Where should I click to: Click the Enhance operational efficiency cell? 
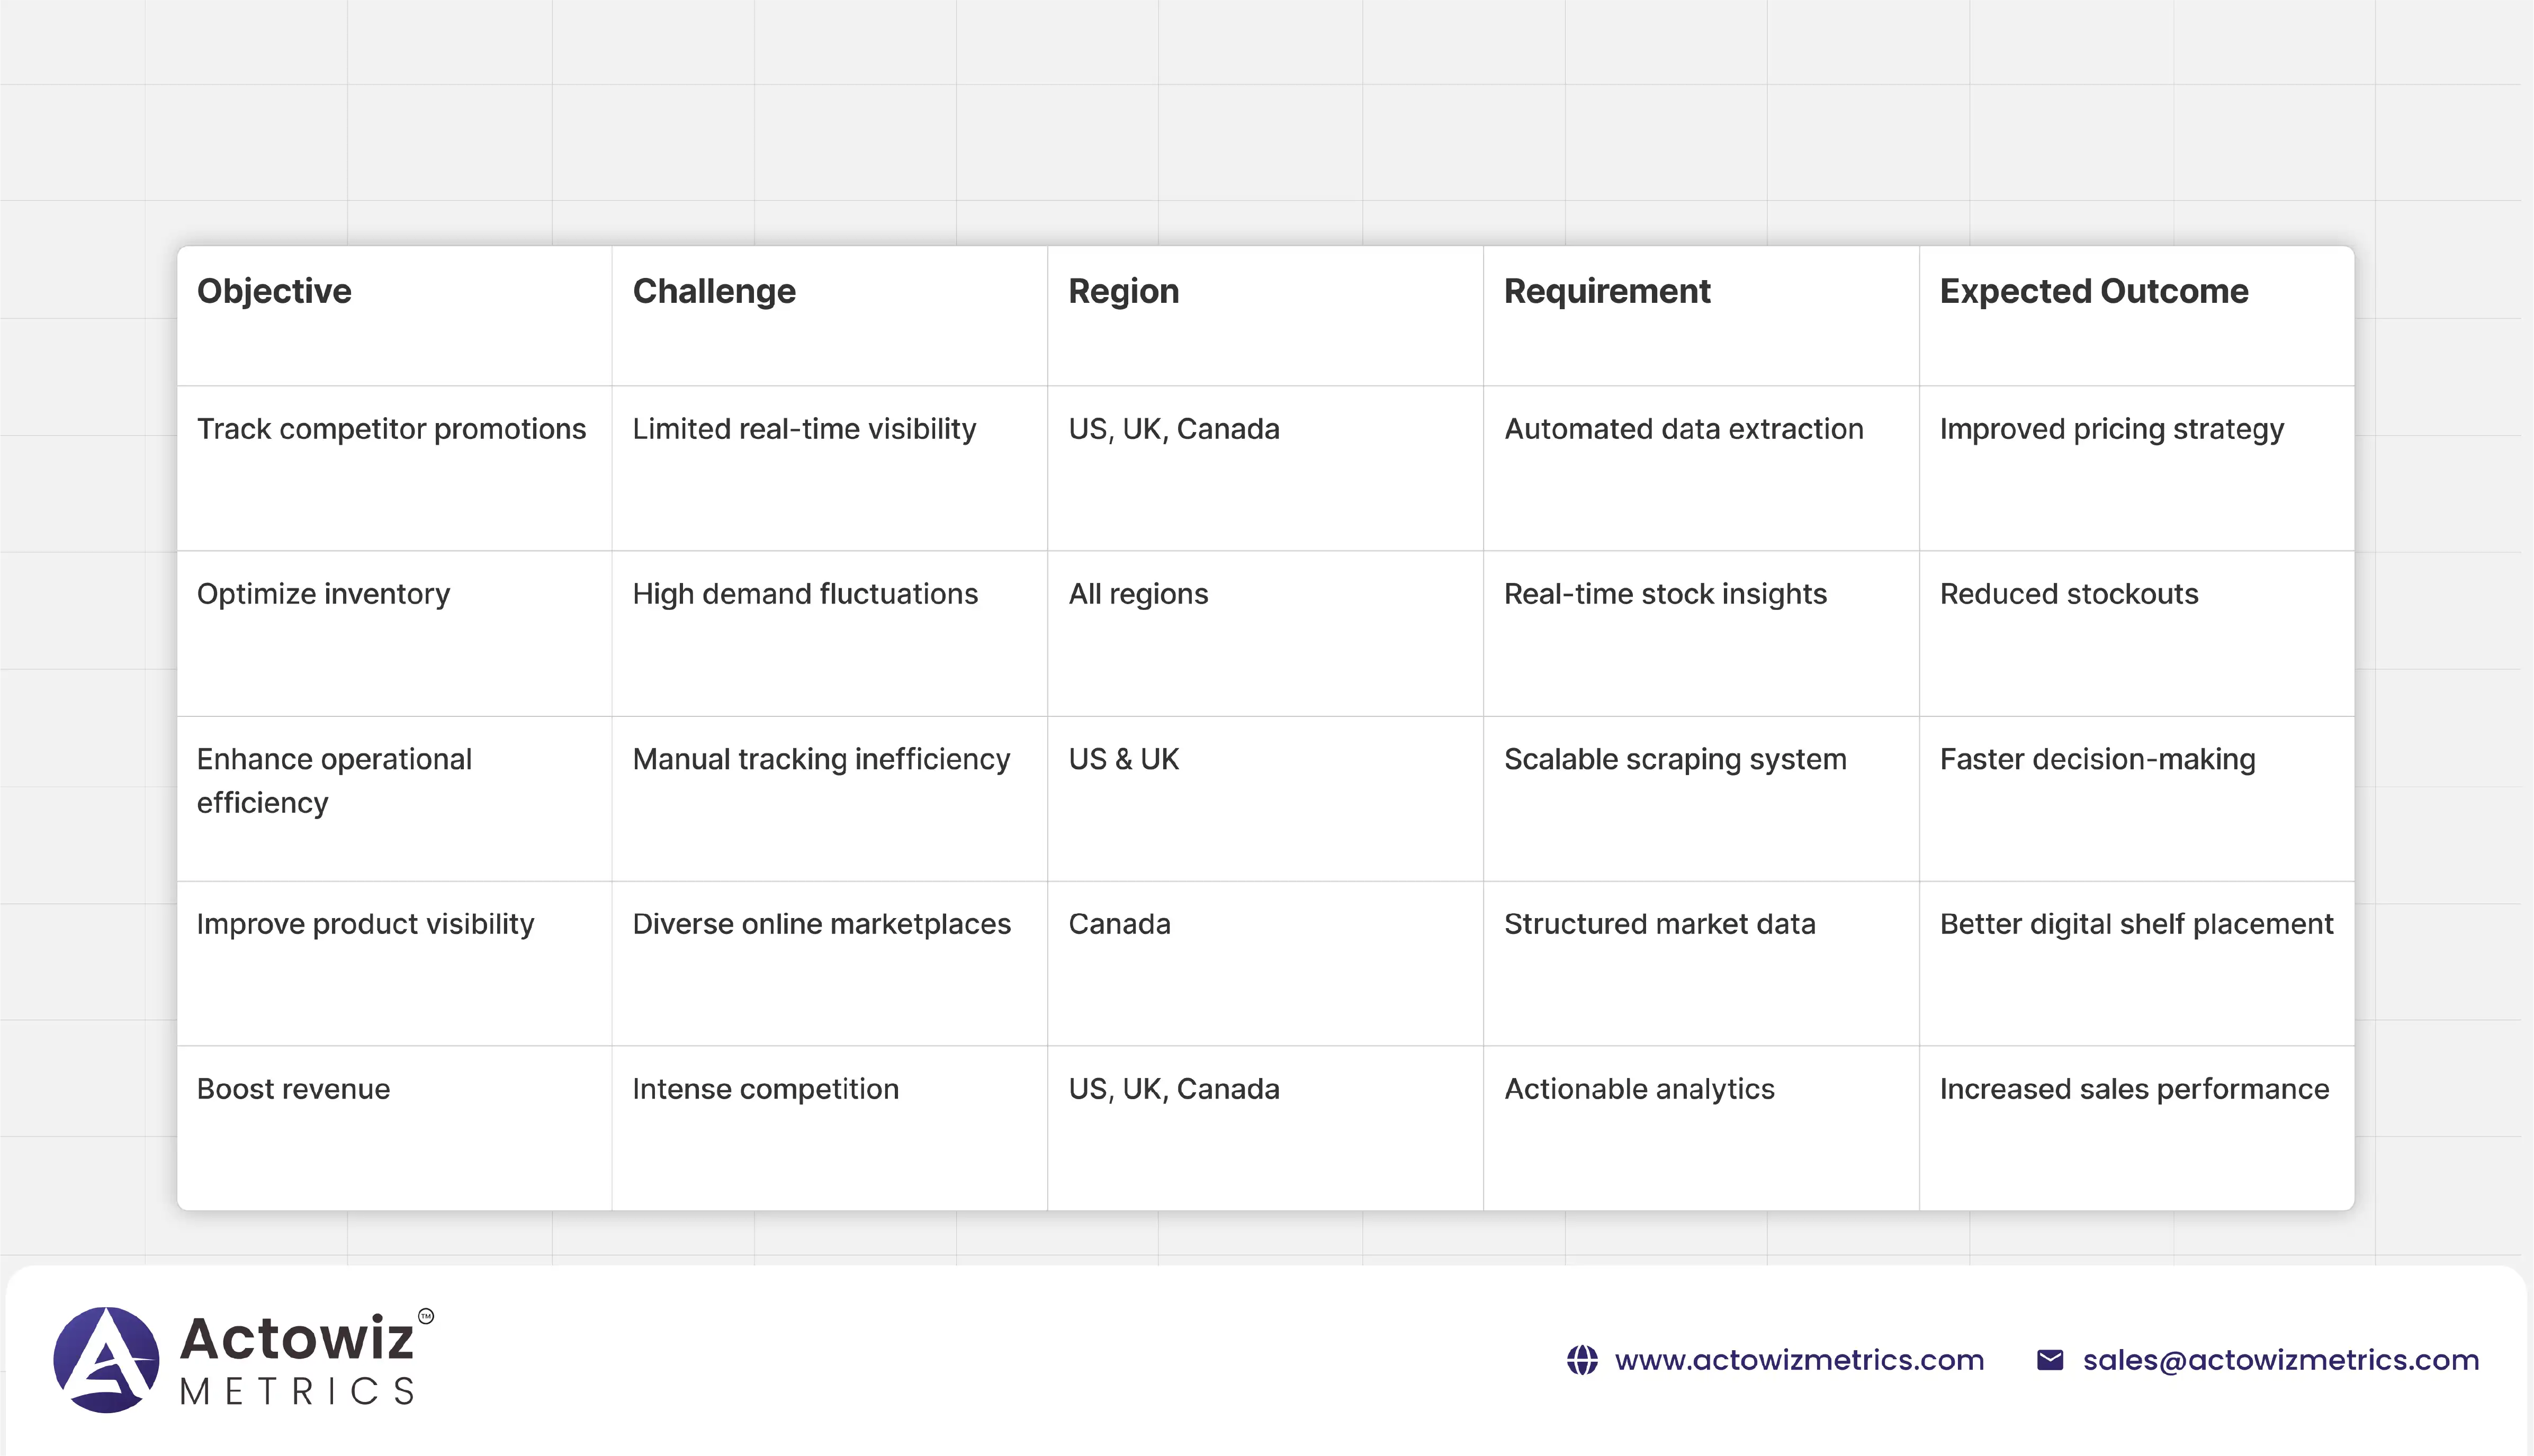pyautogui.click(x=334, y=780)
